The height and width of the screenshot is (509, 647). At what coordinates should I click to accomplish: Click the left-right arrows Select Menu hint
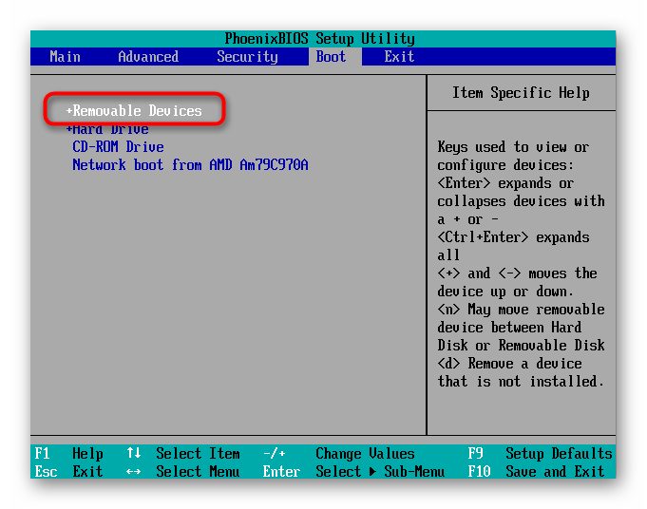(x=183, y=471)
